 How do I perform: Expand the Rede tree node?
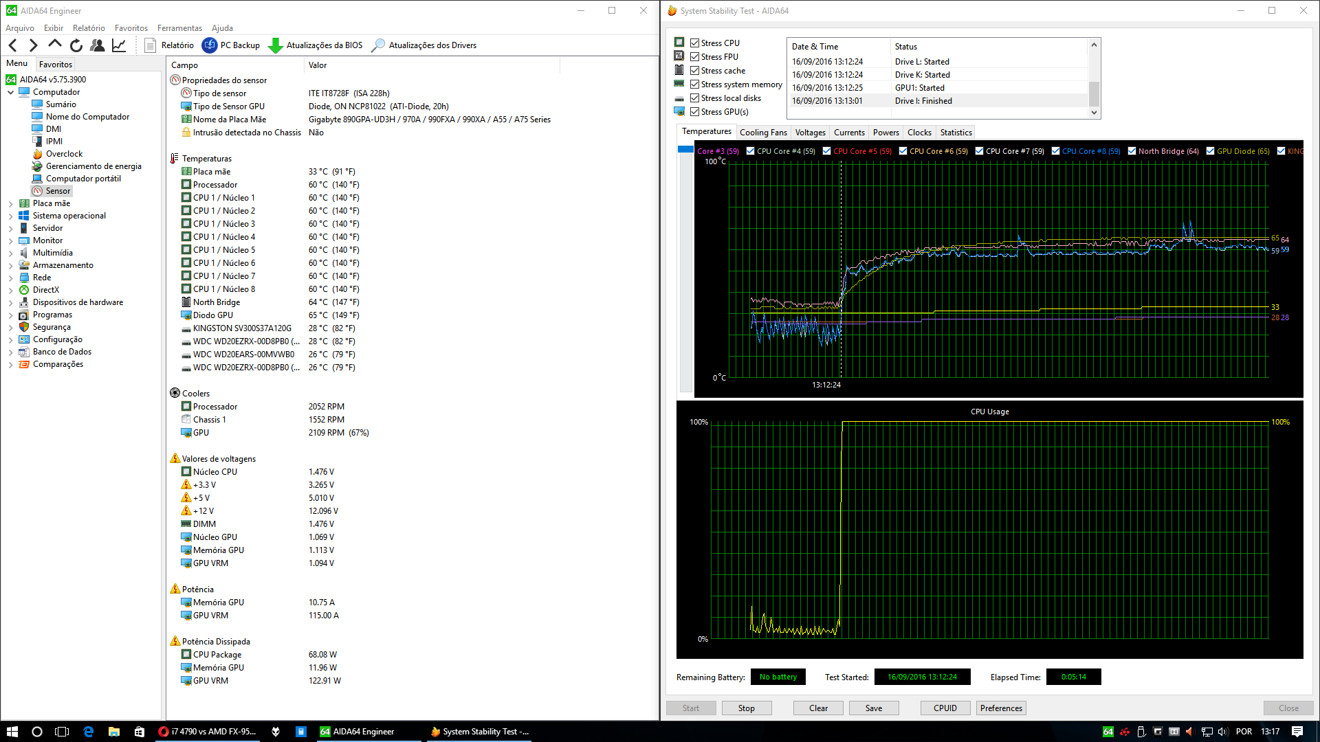pos(11,278)
